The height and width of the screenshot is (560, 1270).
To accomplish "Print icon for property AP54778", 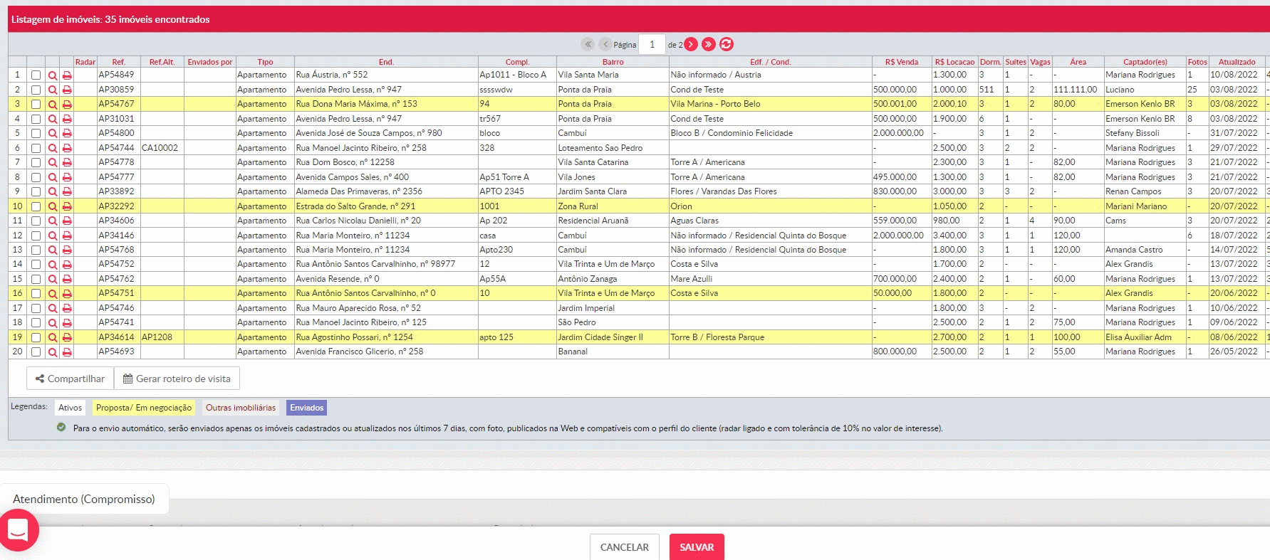I will point(67,162).
